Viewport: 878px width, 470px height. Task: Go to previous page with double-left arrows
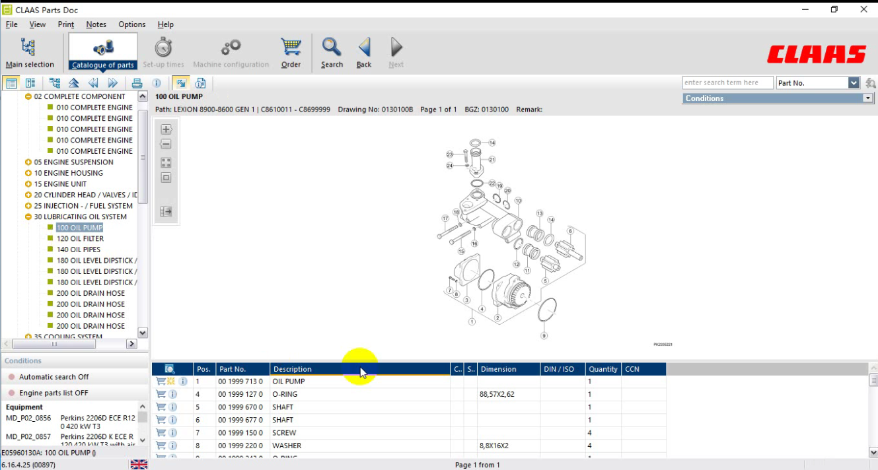[x=93, y=83]
